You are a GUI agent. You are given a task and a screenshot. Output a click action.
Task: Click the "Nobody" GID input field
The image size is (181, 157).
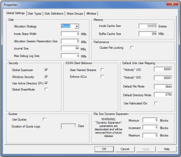(163, 78)
